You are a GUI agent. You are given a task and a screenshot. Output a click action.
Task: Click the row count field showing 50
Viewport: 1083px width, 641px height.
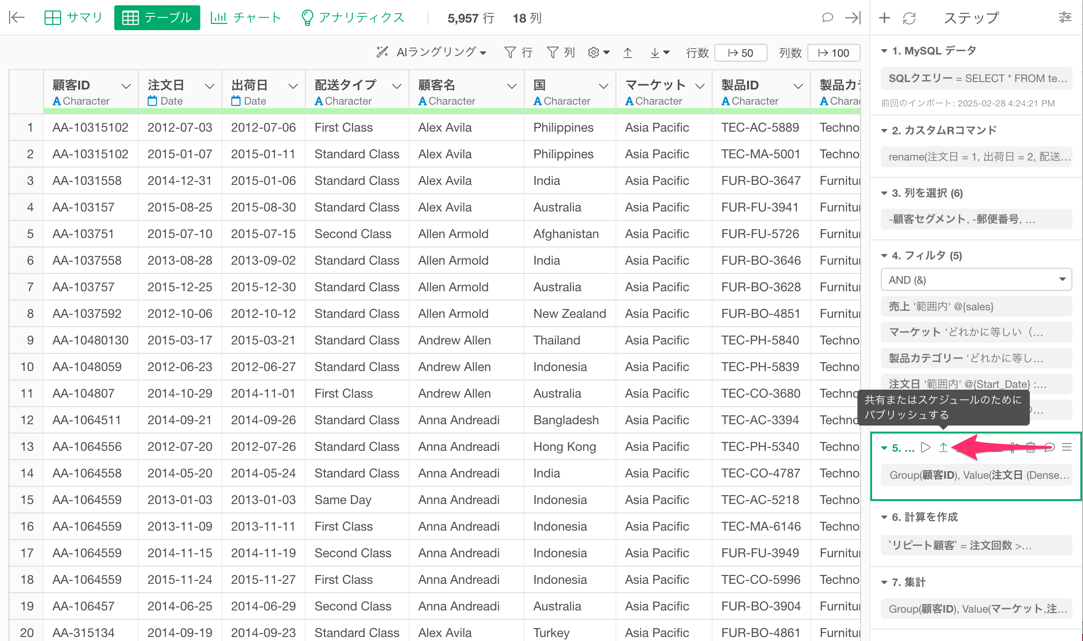[740, 53]
